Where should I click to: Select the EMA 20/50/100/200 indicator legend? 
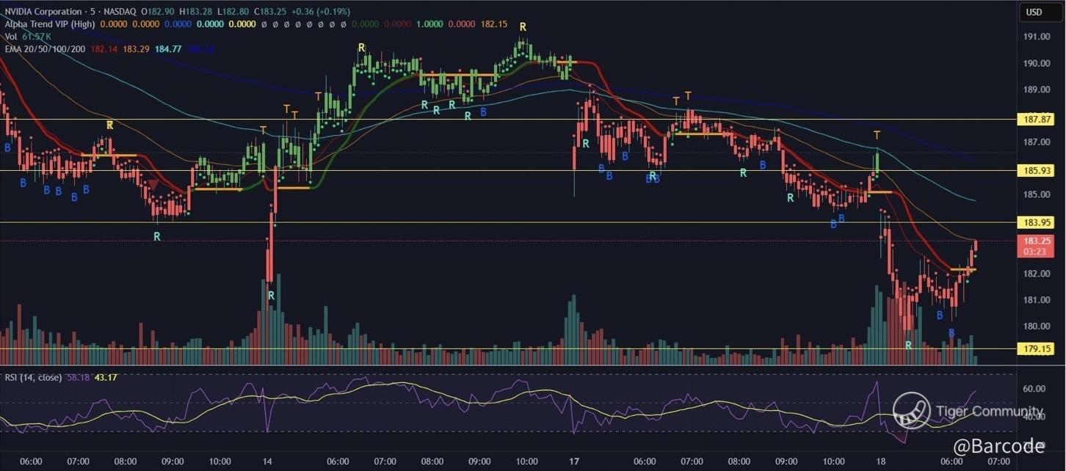[x=46, y=48]
